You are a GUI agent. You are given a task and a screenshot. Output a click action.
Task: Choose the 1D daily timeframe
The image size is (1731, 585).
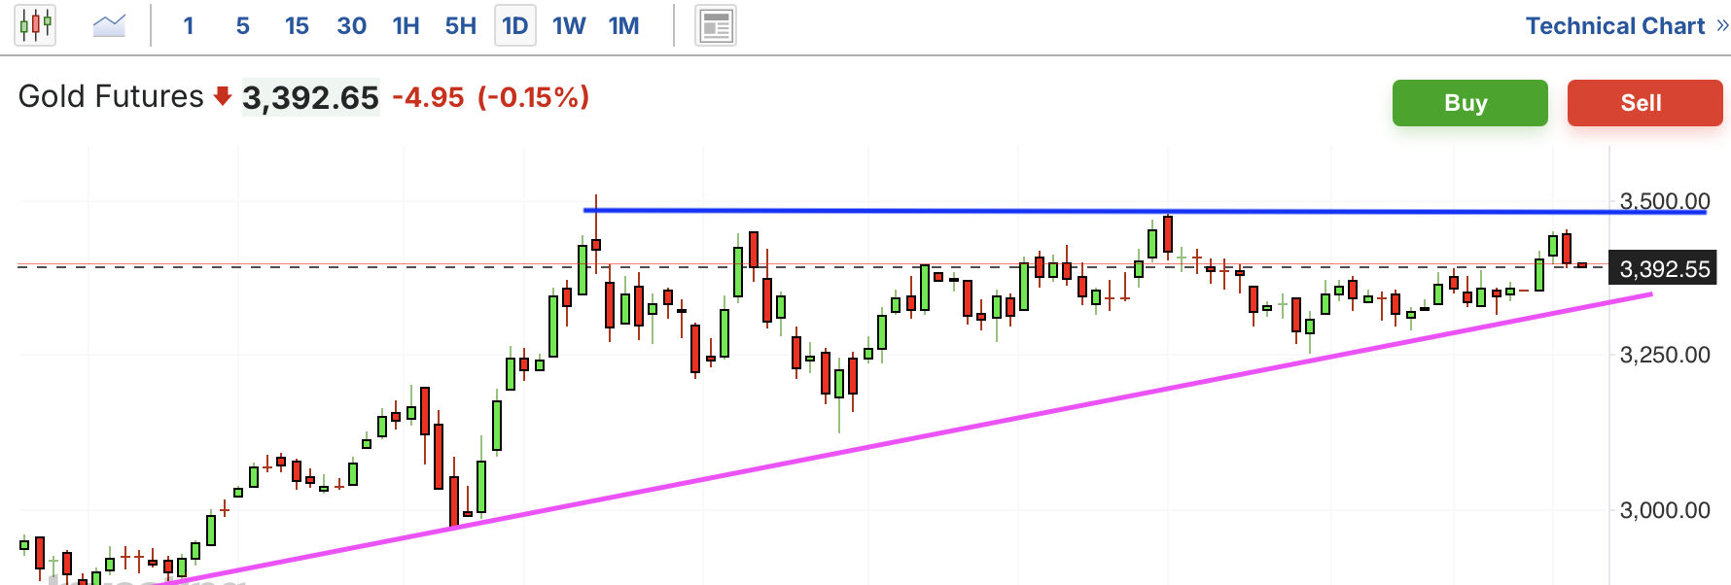click(515, 26)
